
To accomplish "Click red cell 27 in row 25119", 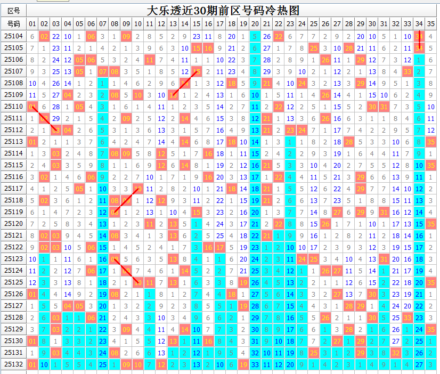I will click(337, 213).
